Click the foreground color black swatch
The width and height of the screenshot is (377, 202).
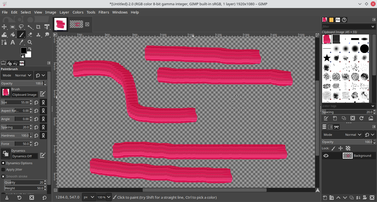click(23, 50)
